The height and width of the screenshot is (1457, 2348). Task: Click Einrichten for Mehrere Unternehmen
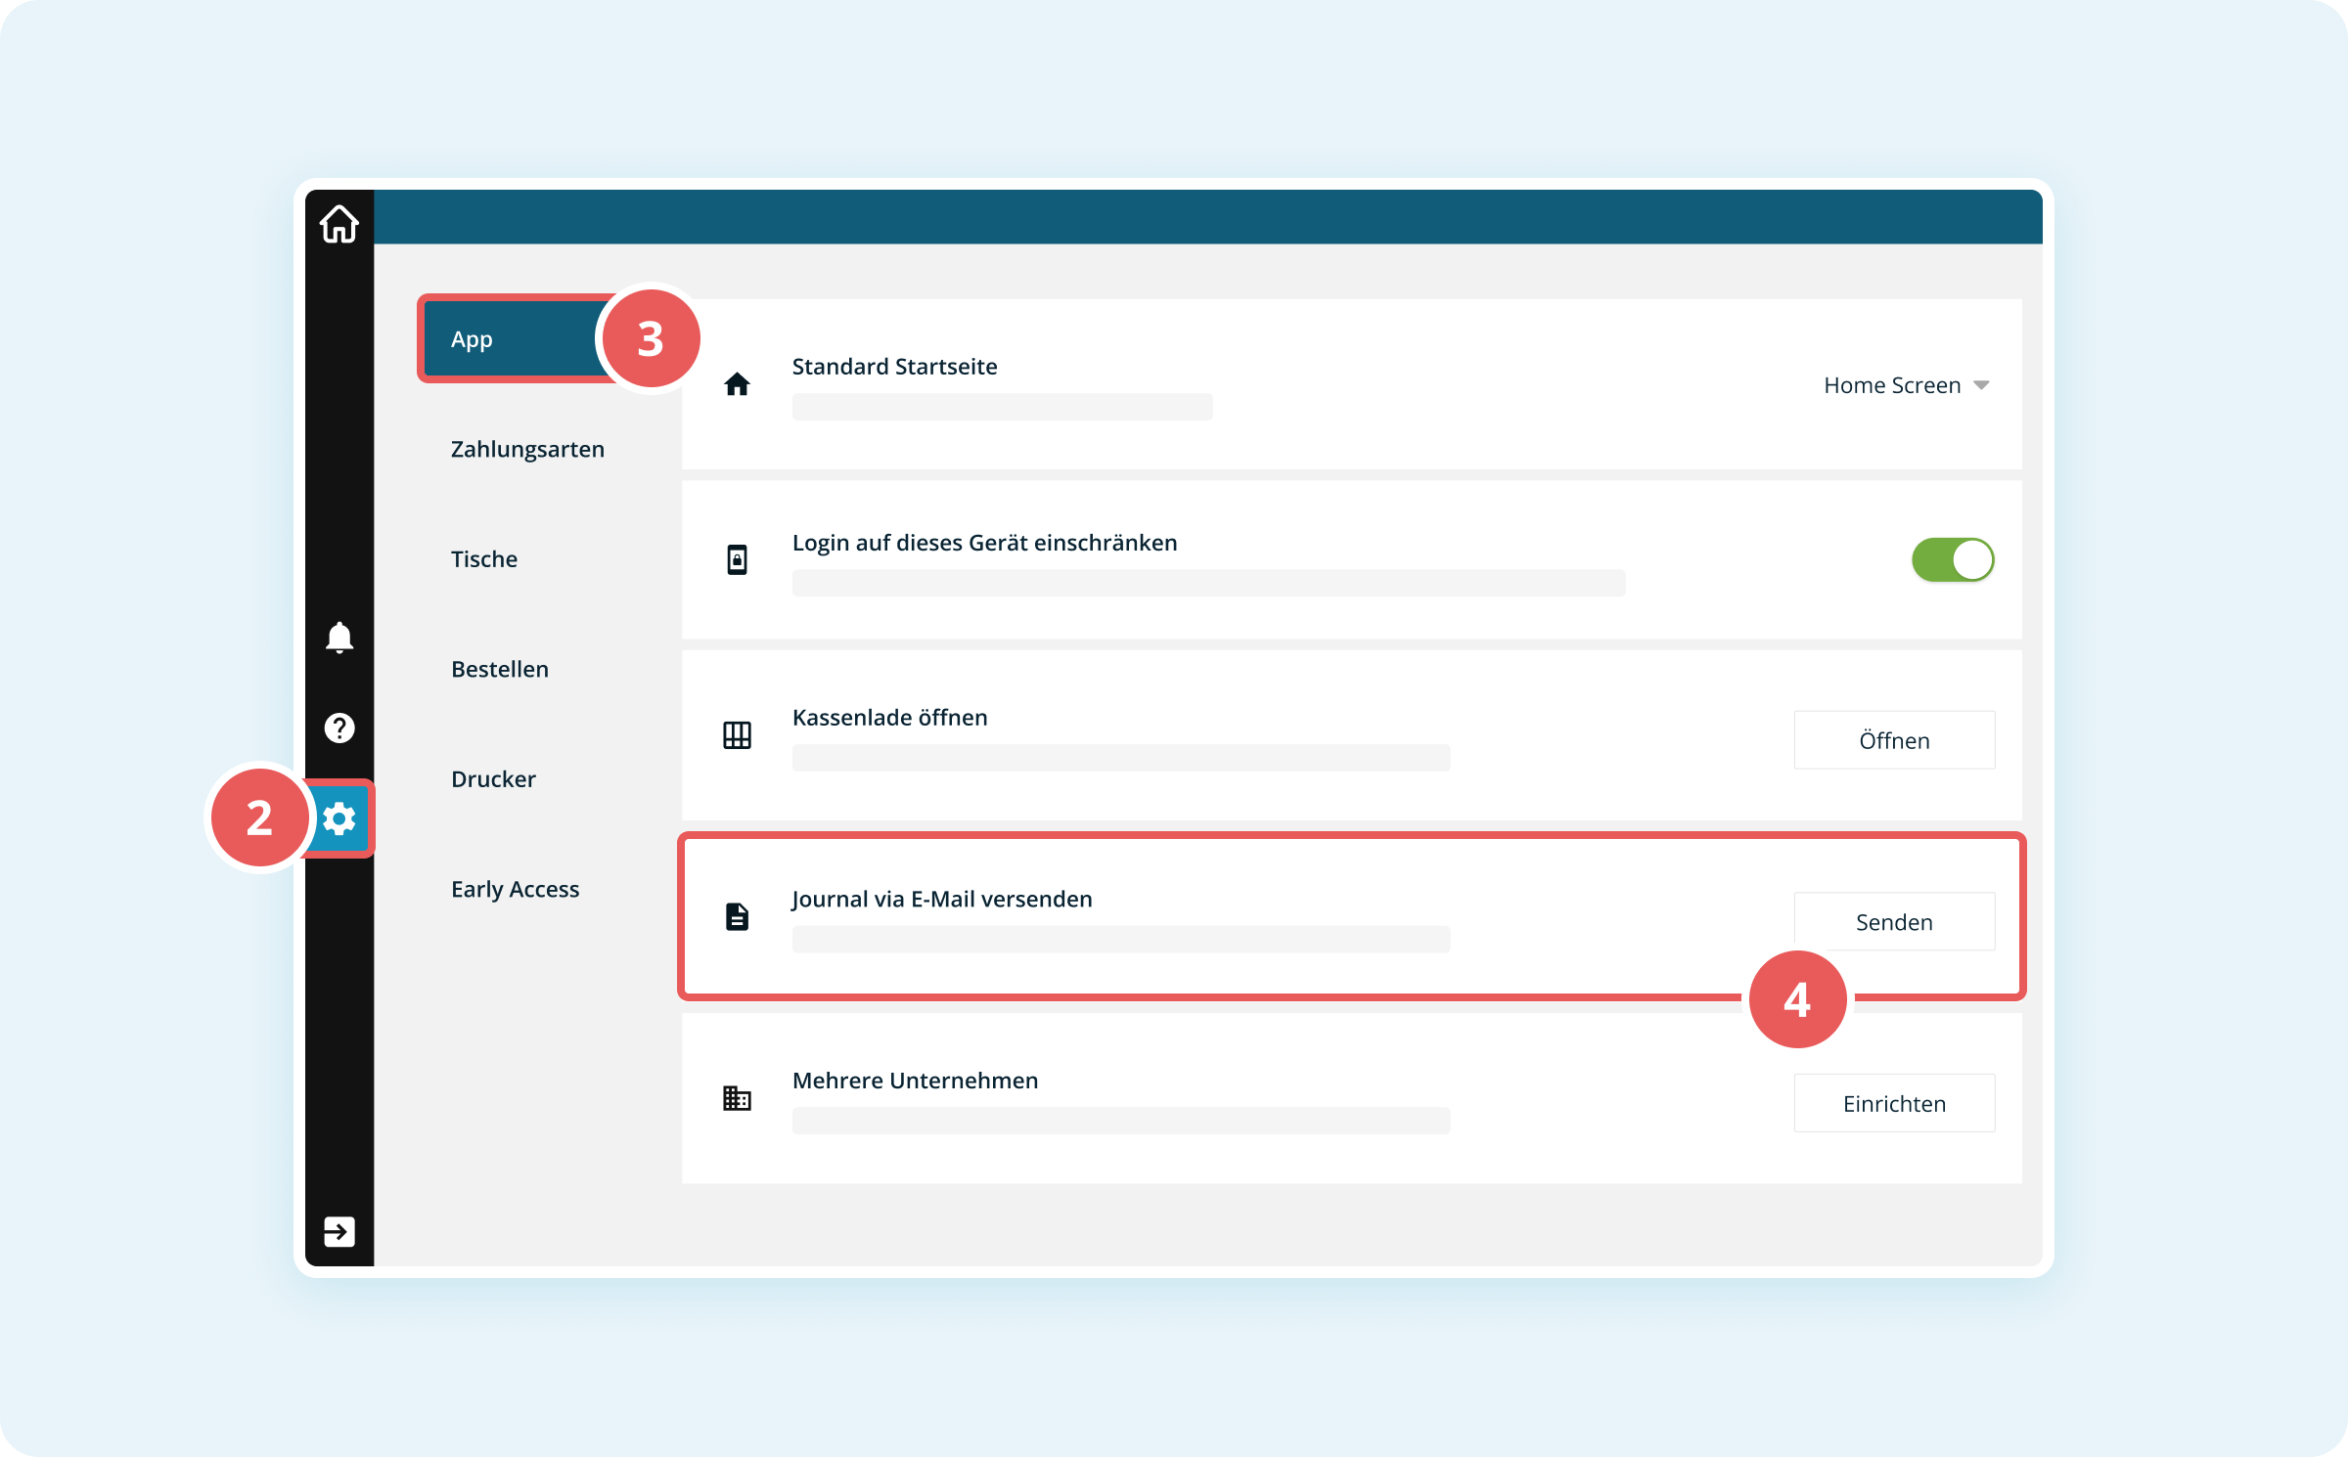tap(1893, 1102)
